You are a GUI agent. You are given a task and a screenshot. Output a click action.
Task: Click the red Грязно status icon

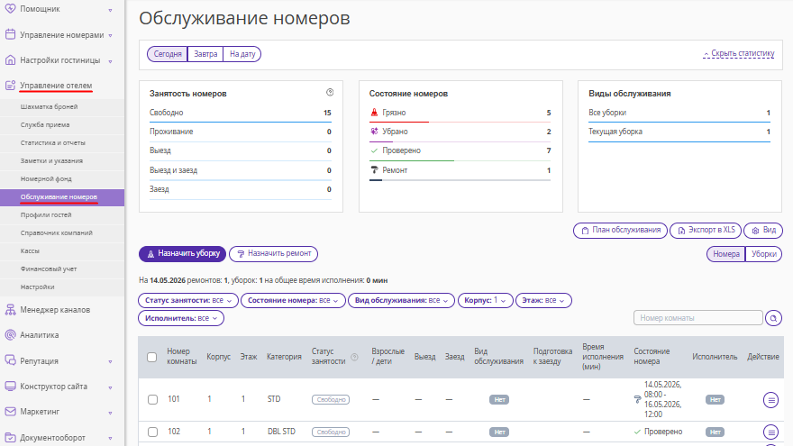374,113
